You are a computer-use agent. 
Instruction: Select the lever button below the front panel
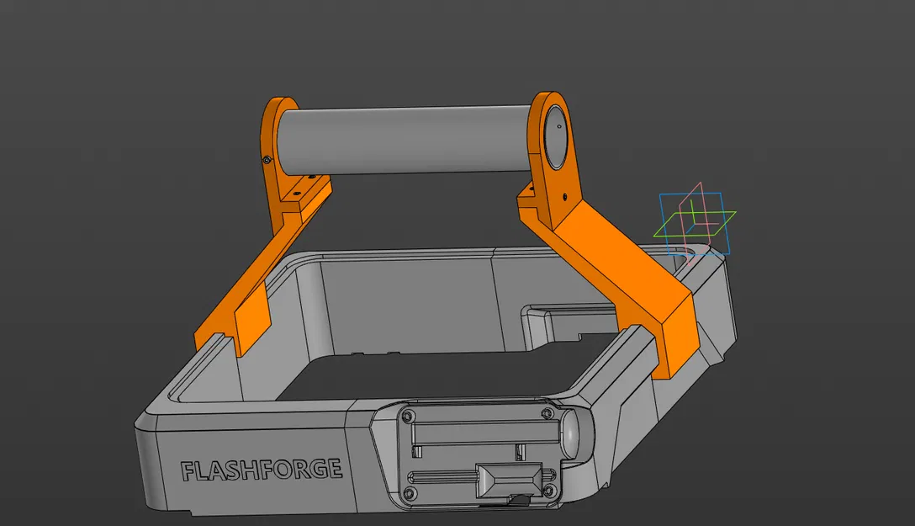(509, 480)
